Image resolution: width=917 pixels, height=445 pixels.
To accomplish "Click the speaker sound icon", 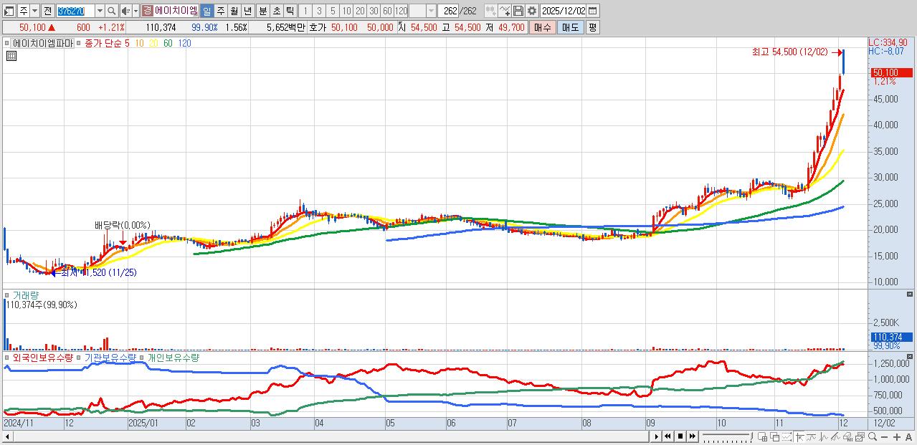I will click(x=125, y=11).
